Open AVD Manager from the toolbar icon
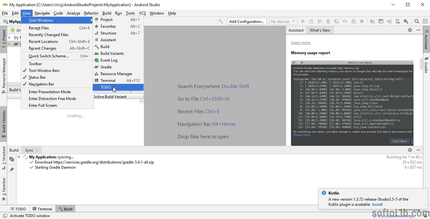The image size is (430, 219). click(398, 21)
